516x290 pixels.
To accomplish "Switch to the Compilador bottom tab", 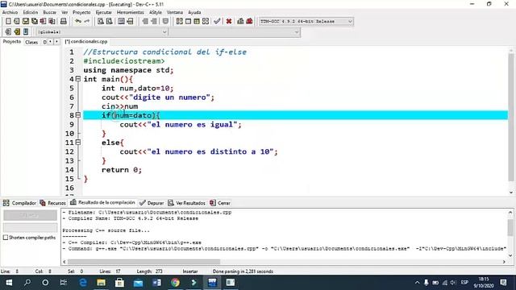I will pyautogui.click(x=19, y=203).
